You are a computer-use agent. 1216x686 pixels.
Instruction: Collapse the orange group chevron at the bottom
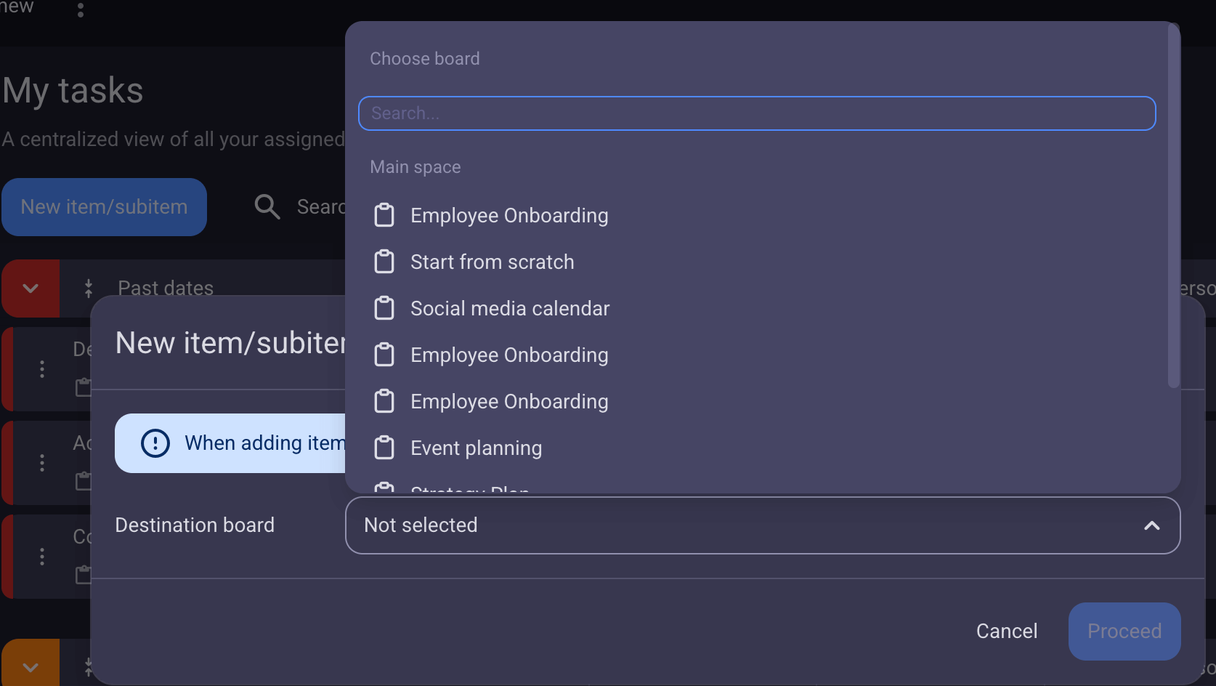[x=31, y=666]
